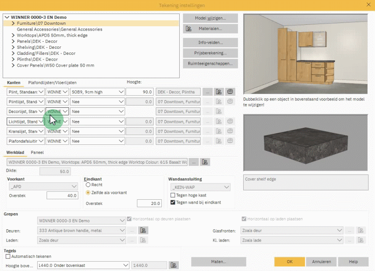
Task: Switch to Plafondlijsten/Vloerlijsten tab
Action: (x=52, y=83)
